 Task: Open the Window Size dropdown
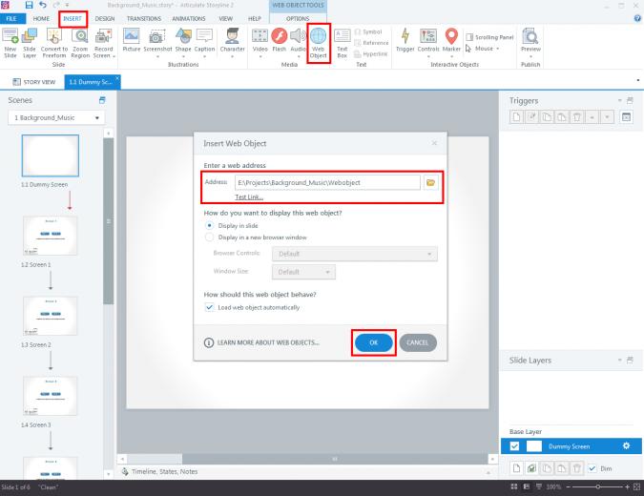click(303, 272)
